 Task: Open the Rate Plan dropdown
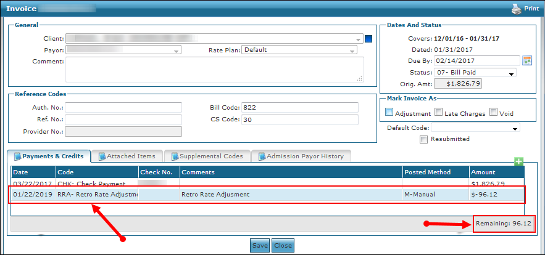click(x=299, y=50)
